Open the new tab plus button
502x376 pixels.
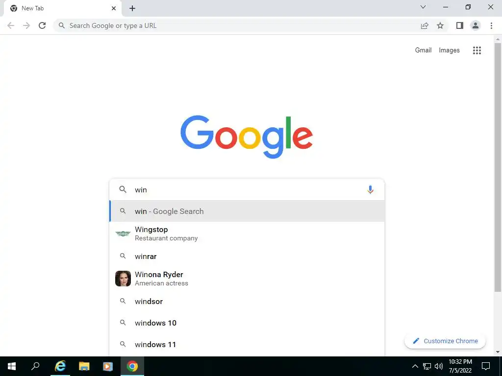tap(132, 8)
